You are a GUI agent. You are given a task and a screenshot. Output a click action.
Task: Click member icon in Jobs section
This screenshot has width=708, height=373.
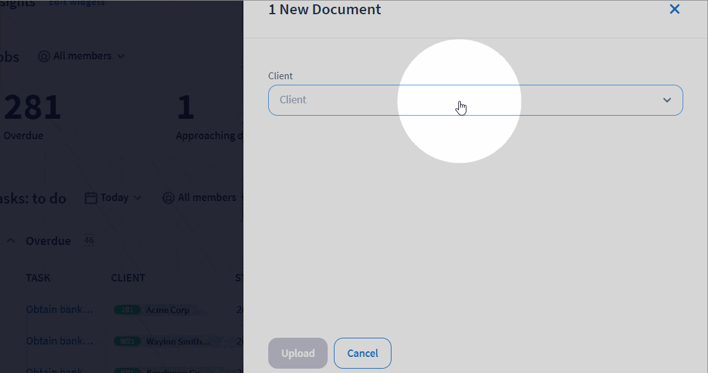pos(44,56)
